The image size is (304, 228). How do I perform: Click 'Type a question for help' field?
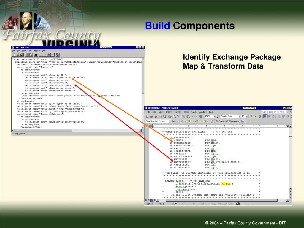click(x=273, y=112)
